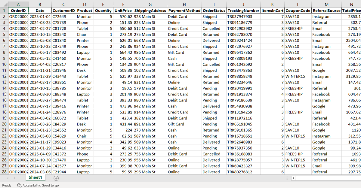Image resolution: width=361 pixels, height=188 pixels.
Task: Select tracking number TRK52646983
Action: coord(243,142)
